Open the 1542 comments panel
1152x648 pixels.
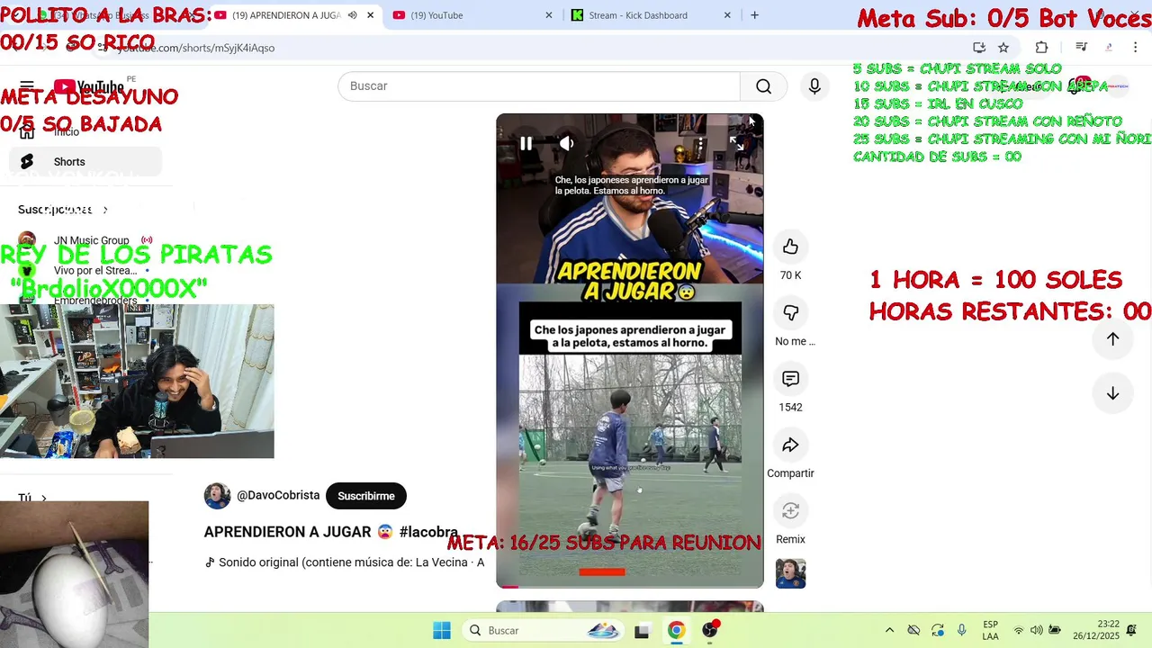point(790,379)
